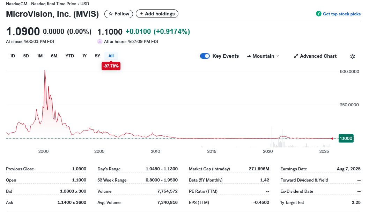
Task: Click the 2000 x-axis year label
Action: 44,151
